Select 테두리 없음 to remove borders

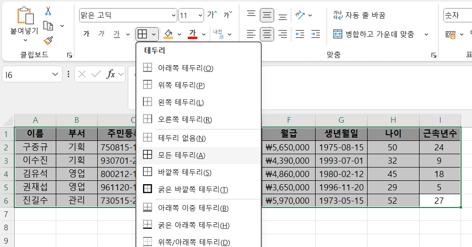[181, 138]
